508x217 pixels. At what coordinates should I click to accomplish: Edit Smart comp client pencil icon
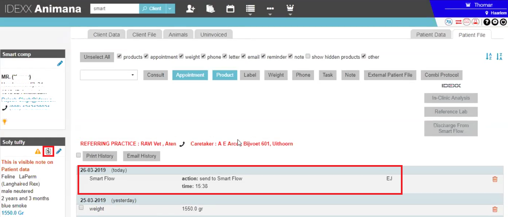(x=60, y=63)
